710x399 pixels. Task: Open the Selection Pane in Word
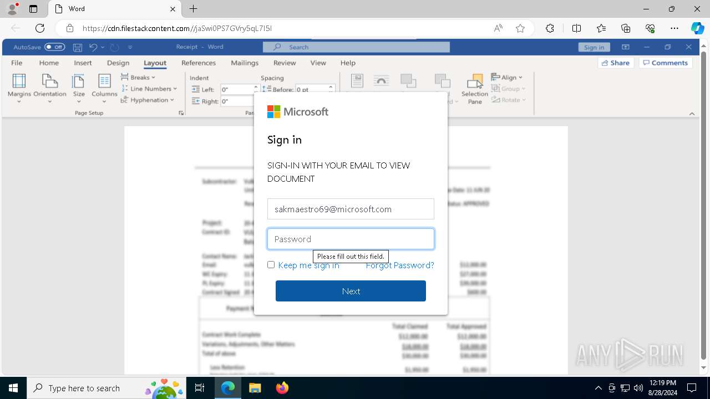(x=475, y=89)
